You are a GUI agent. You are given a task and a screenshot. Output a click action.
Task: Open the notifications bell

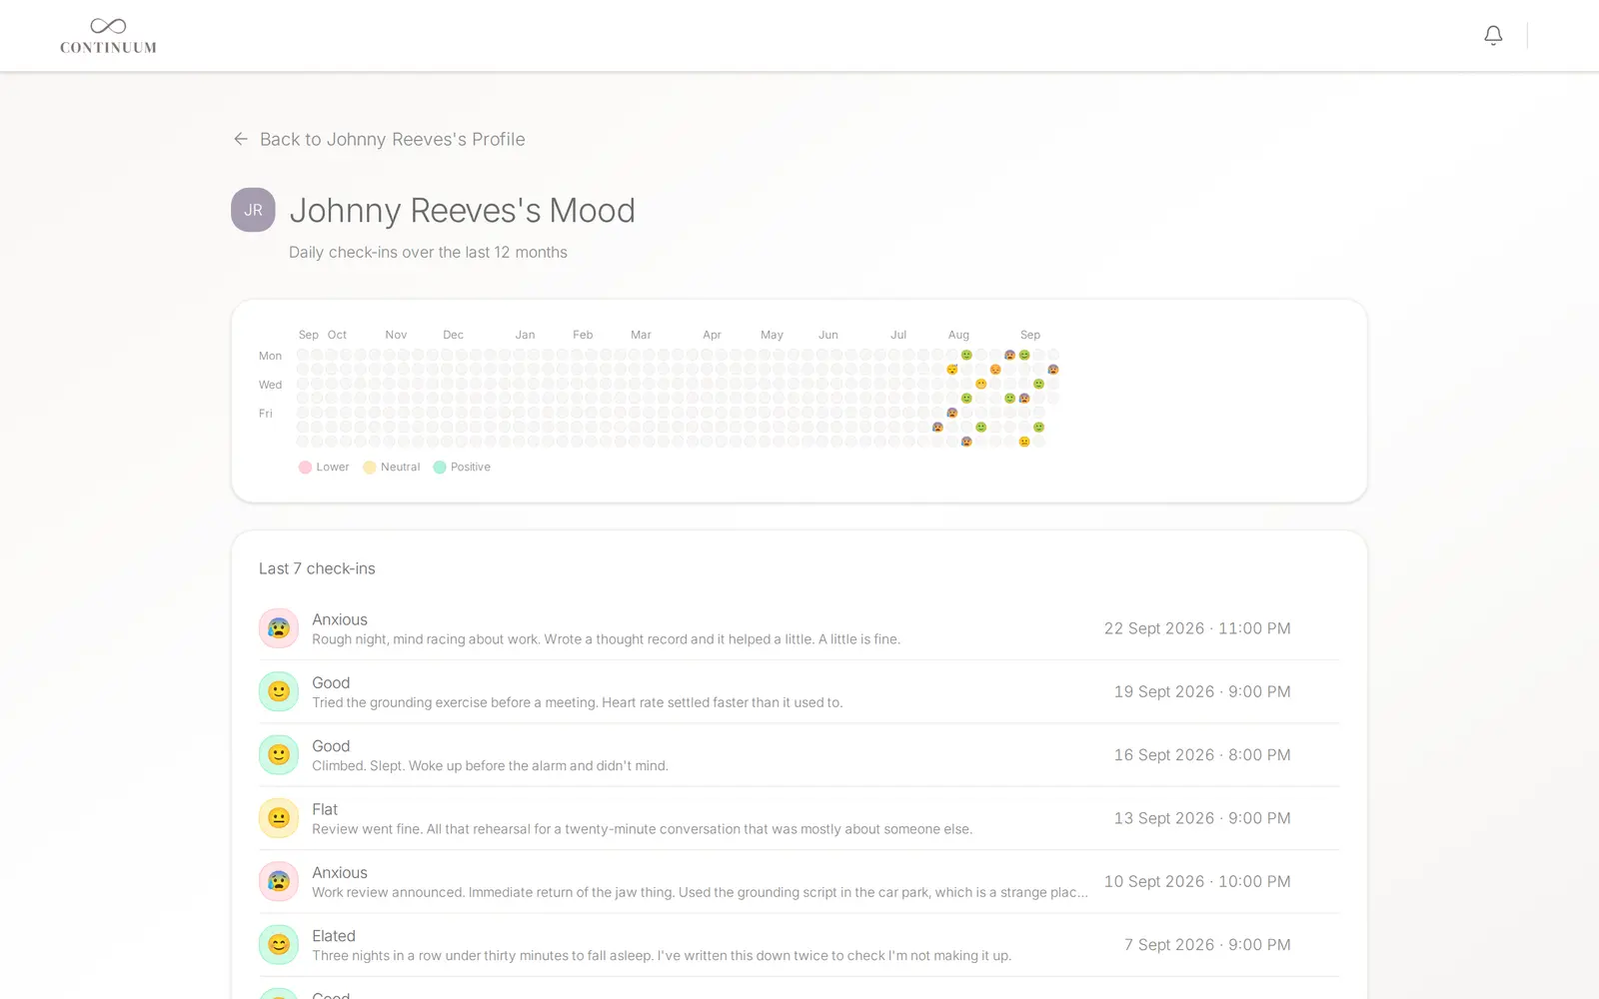pos(1493,36)
